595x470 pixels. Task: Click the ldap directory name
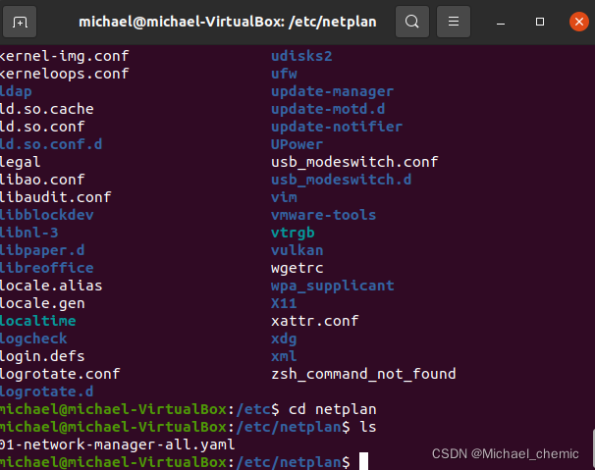coord(16,91)
